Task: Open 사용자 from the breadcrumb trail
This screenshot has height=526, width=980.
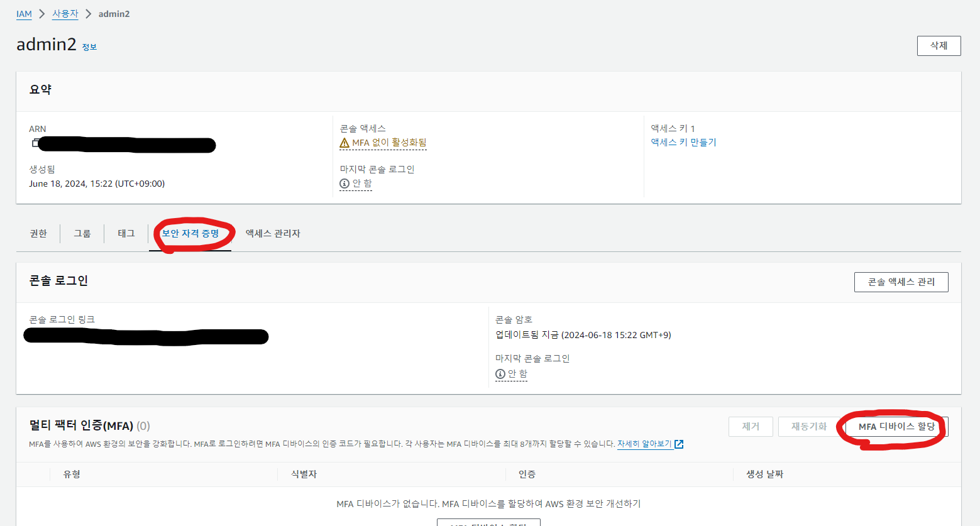Action: point(65,13)
